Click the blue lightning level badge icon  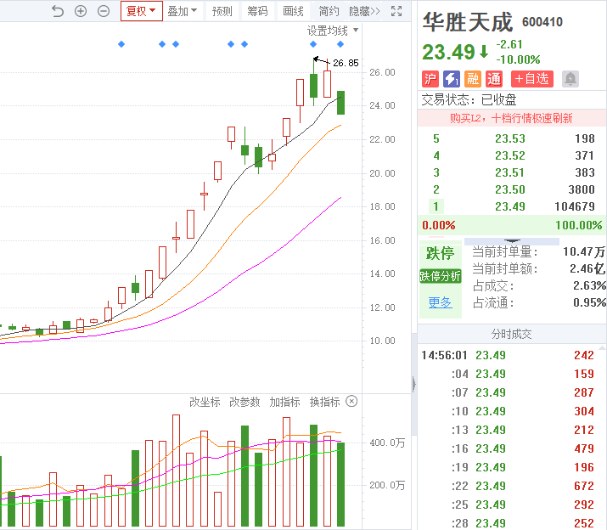click(x=452, y=79)
